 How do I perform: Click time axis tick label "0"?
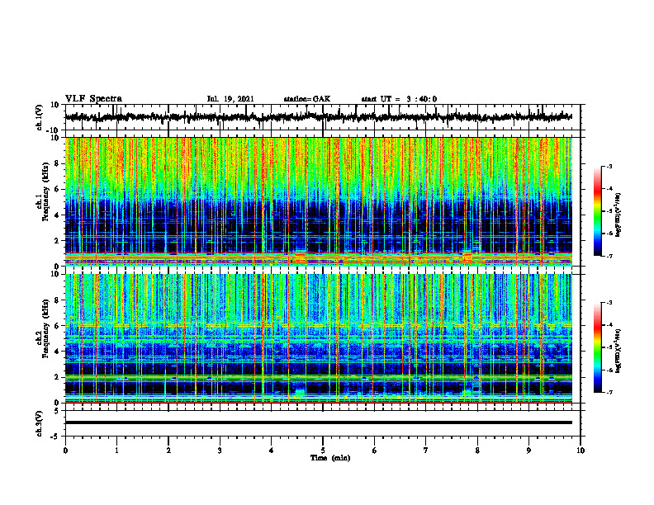pos(65,451)
